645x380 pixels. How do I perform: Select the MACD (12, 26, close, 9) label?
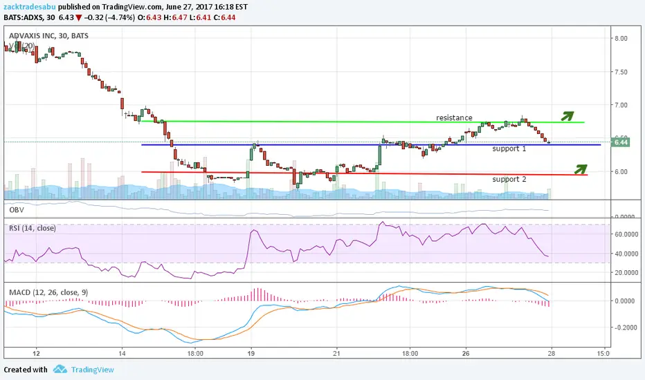[48, 292]
